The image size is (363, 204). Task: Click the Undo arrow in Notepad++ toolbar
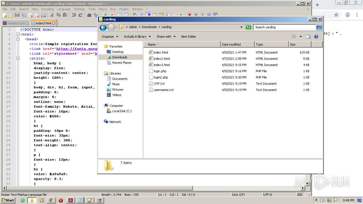pos(74,15)
